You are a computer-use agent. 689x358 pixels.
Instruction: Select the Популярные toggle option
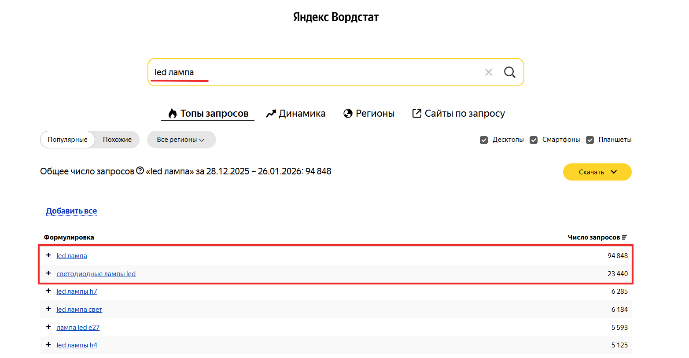pos(68,140)
